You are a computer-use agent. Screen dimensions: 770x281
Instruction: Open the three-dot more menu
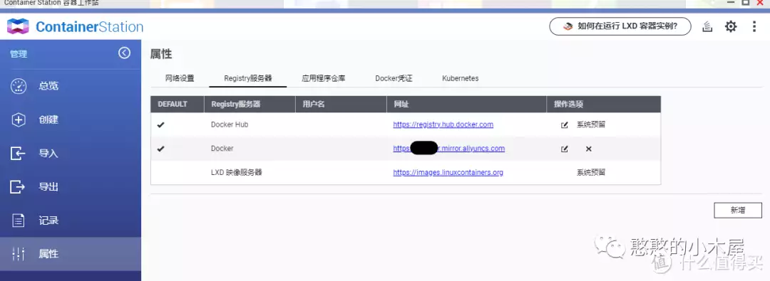[x=754, y=26]
